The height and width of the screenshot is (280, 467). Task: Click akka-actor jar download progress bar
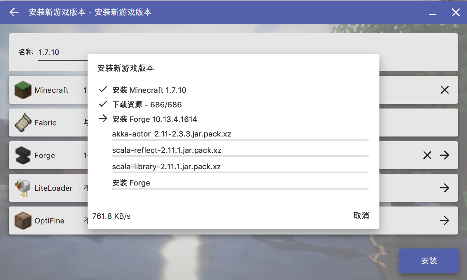(x=241, y=140)
